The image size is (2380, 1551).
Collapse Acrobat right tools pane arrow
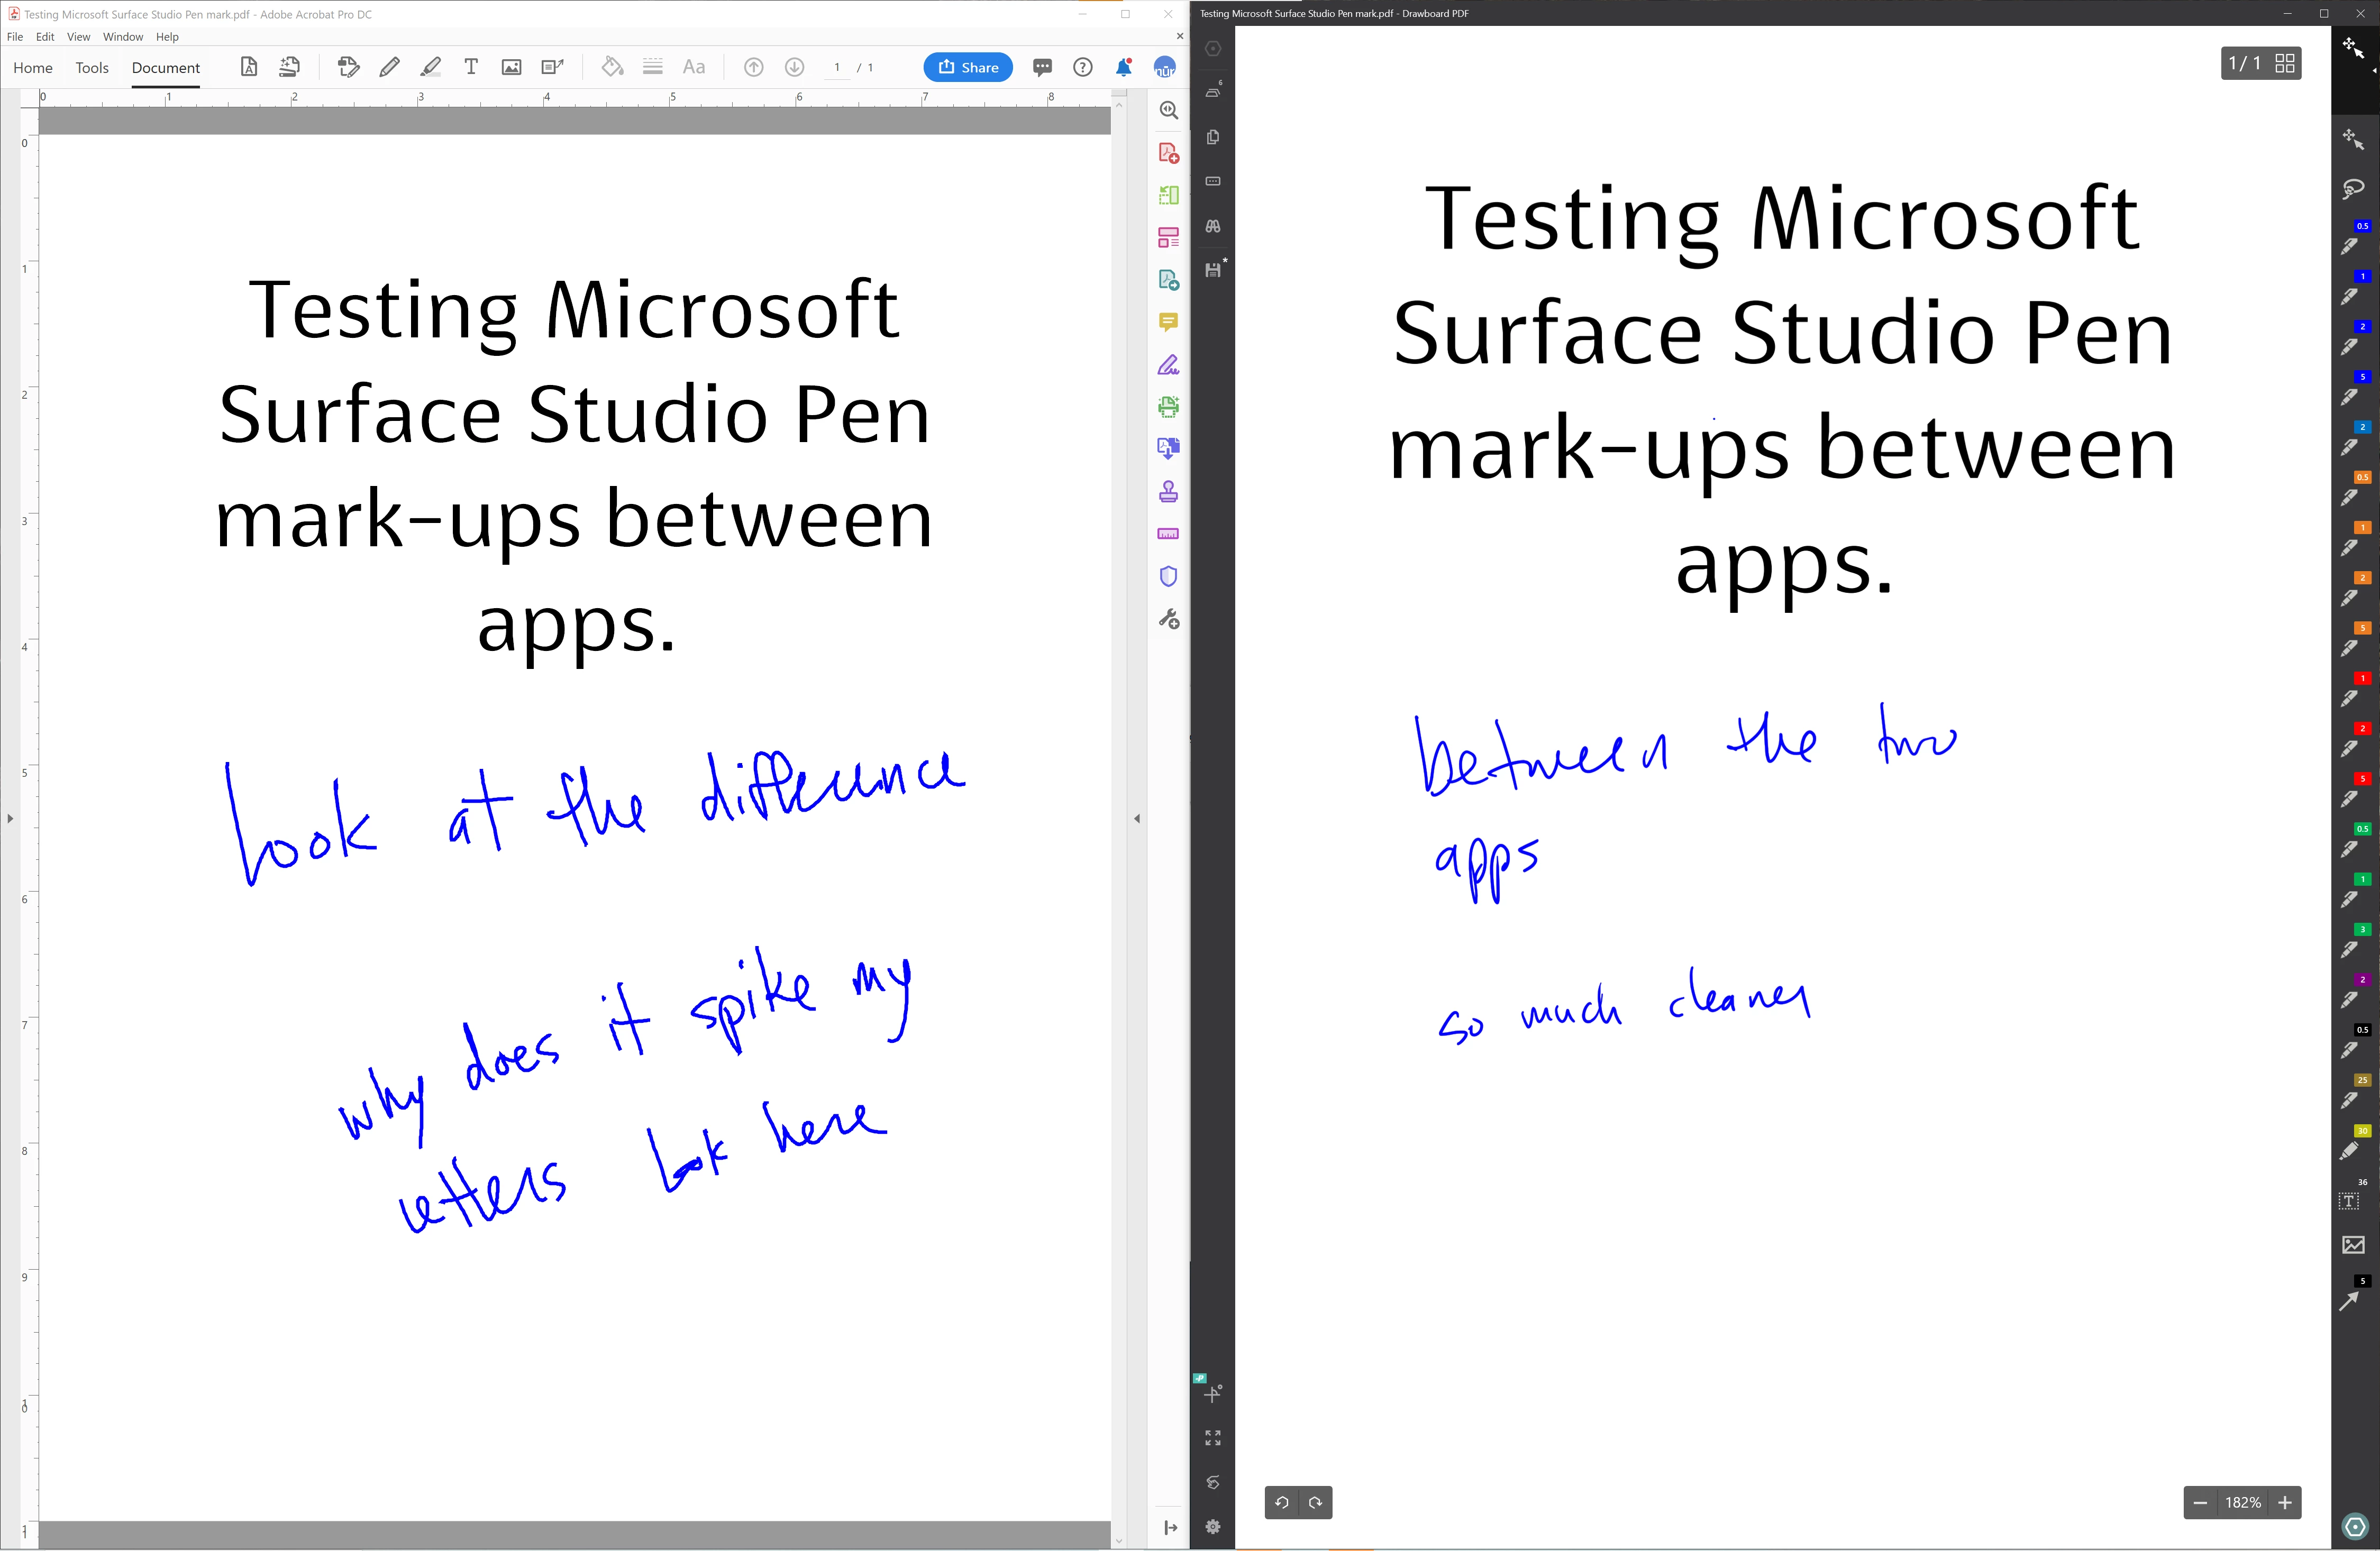point(1137,819)
